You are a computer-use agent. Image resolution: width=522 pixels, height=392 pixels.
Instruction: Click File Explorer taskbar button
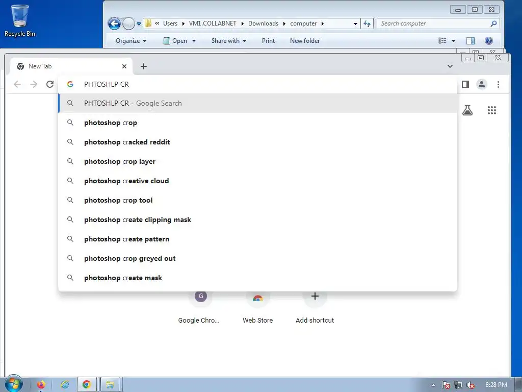coord(110,385)
